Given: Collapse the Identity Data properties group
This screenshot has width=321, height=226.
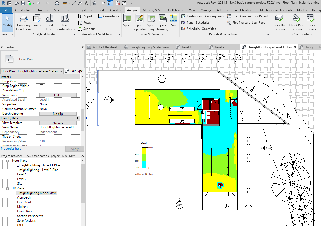Looking at the screenshot, I should (78, 118).
